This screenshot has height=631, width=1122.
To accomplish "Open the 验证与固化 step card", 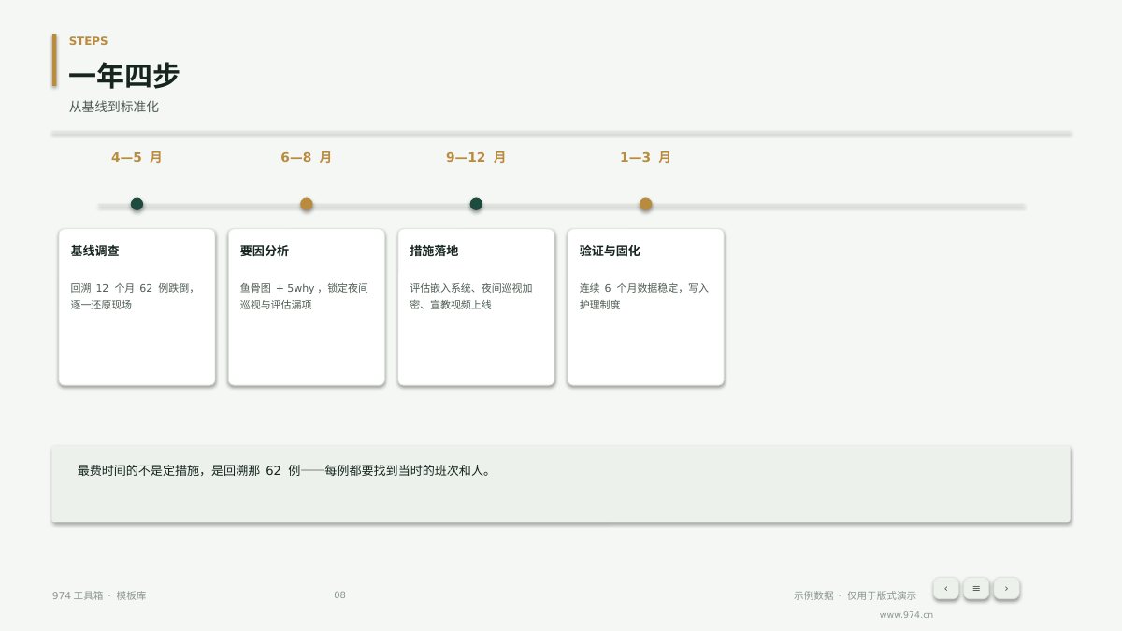I will [x=645, y=307].
